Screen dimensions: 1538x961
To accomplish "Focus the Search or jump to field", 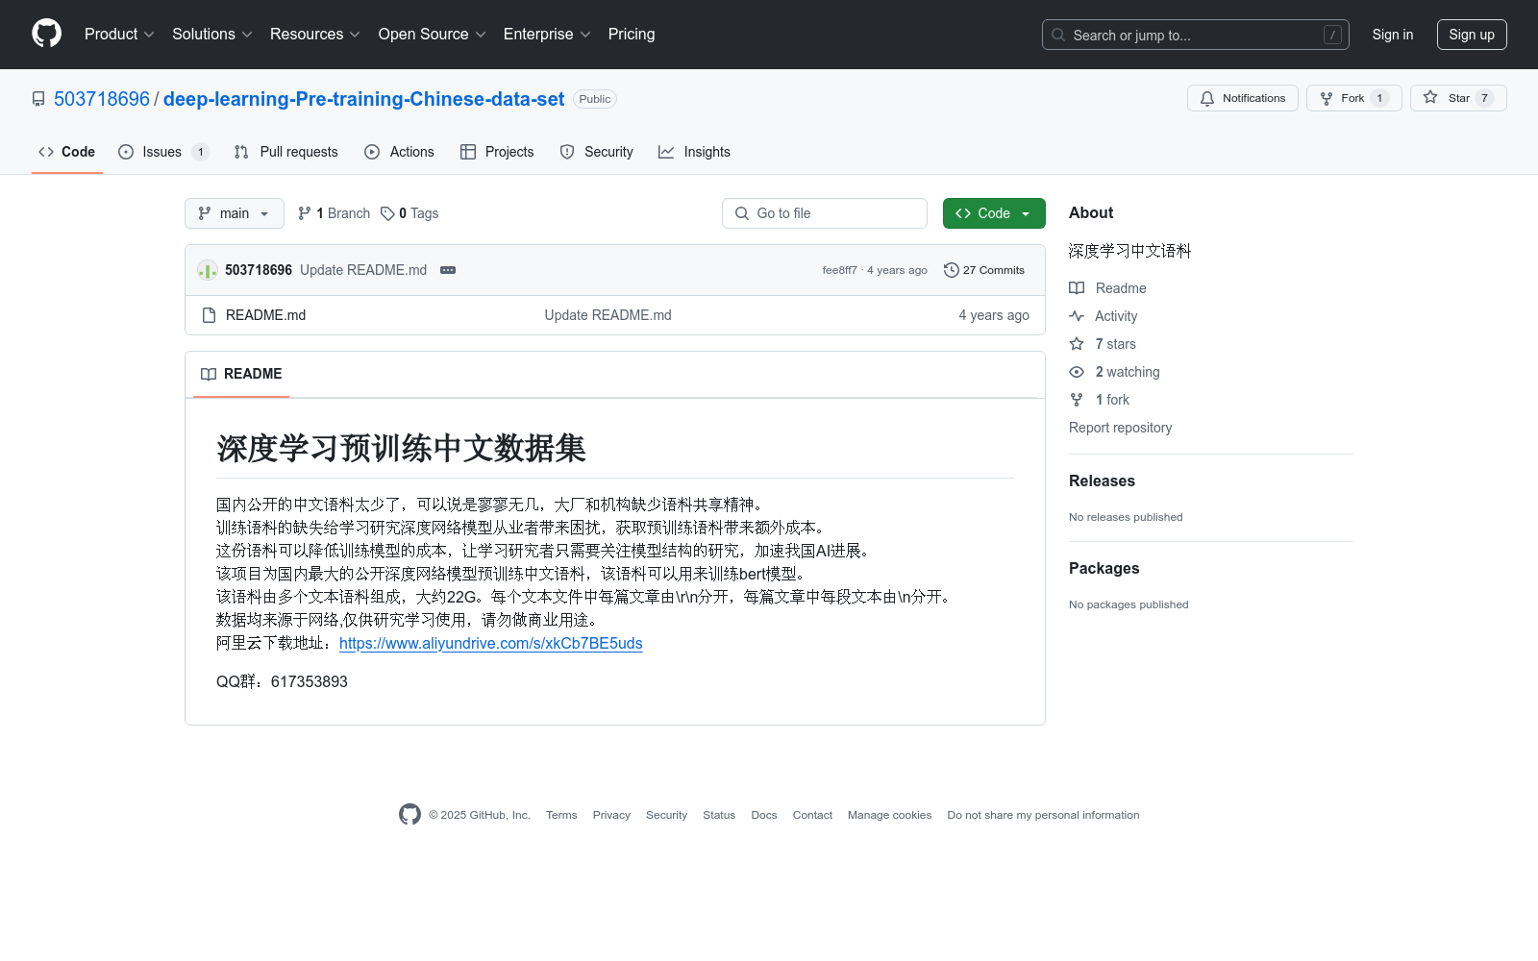I will (1195, 35).
